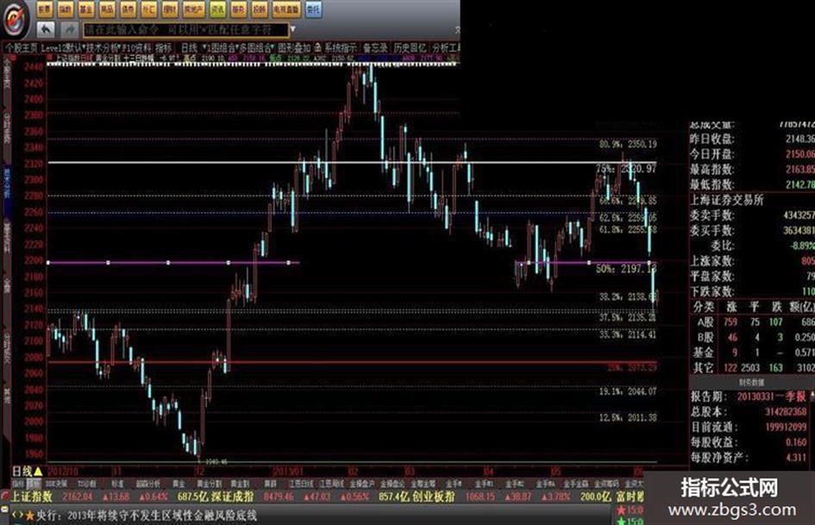The width and height of the screenshot is (815, 525).
Task: Click the news ticker arrows icon
Action: click(16, 516)
